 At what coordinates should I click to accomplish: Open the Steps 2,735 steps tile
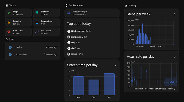coord(18,13)
